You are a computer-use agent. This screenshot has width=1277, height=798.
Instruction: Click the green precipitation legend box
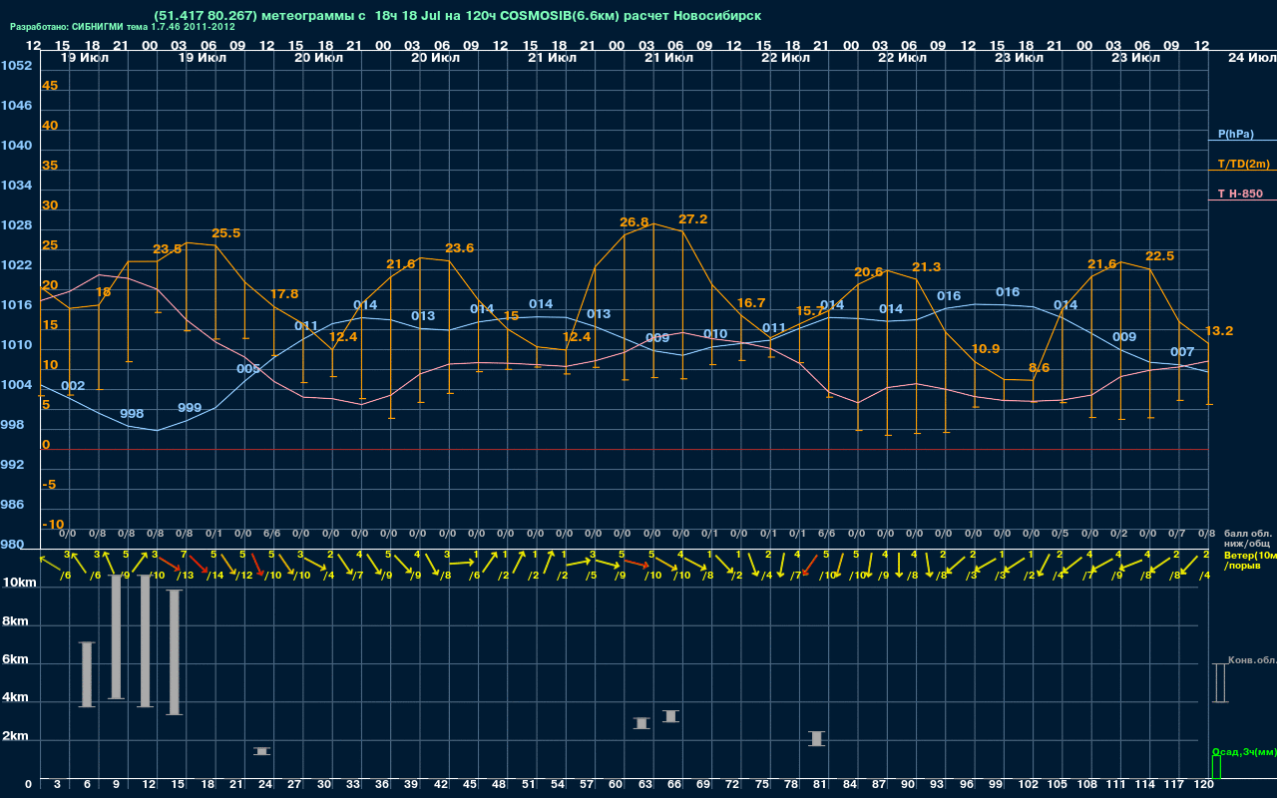[1216, 767]
